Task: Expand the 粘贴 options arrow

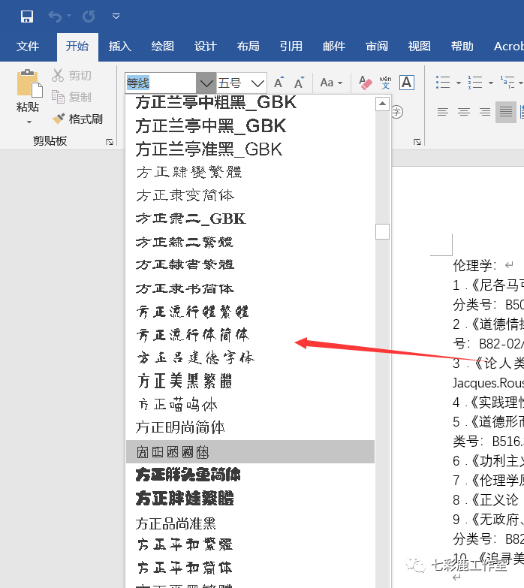Action: click(x=29, y=122)
